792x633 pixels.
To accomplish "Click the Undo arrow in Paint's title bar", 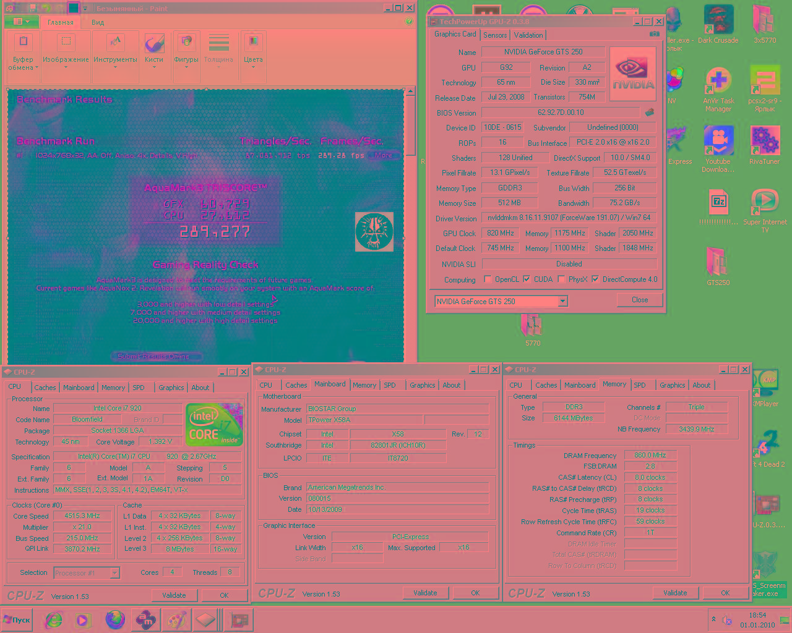I will coord(46,8).
